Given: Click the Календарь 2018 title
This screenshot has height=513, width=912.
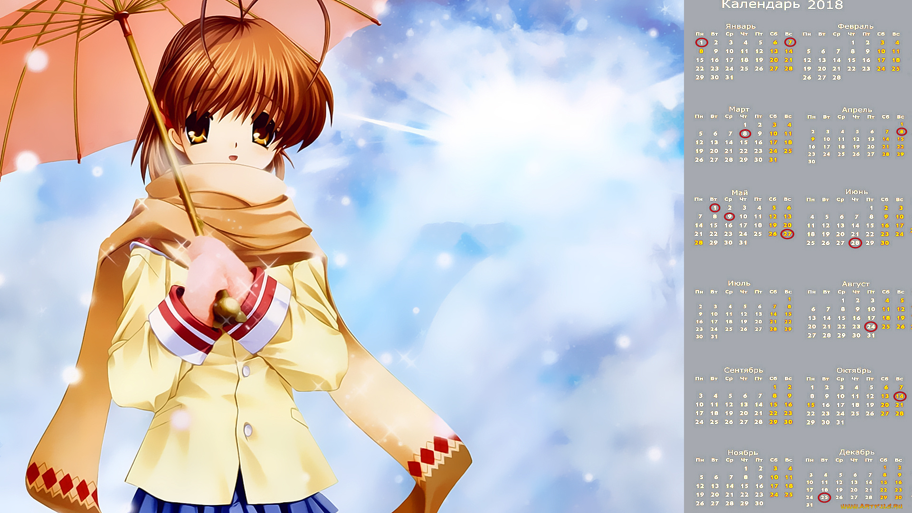Looking at the screenshot, I should 782,5.
